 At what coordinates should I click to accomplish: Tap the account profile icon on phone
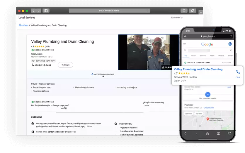coord(230,44)
